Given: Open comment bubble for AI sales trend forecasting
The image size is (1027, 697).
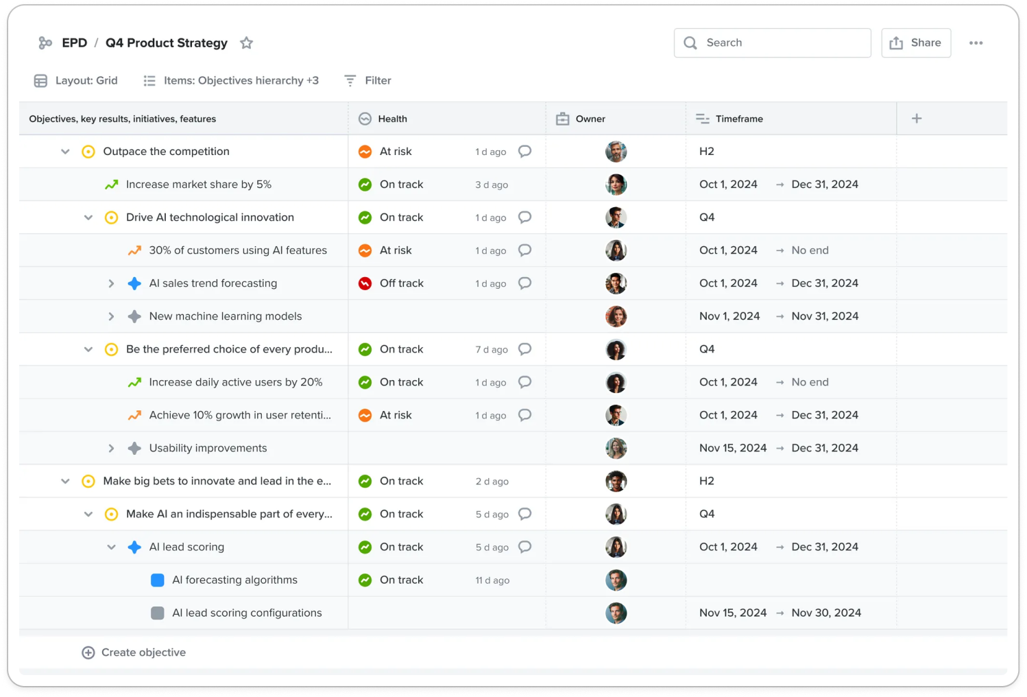Looking at the screenshot, I should (524, 283).
